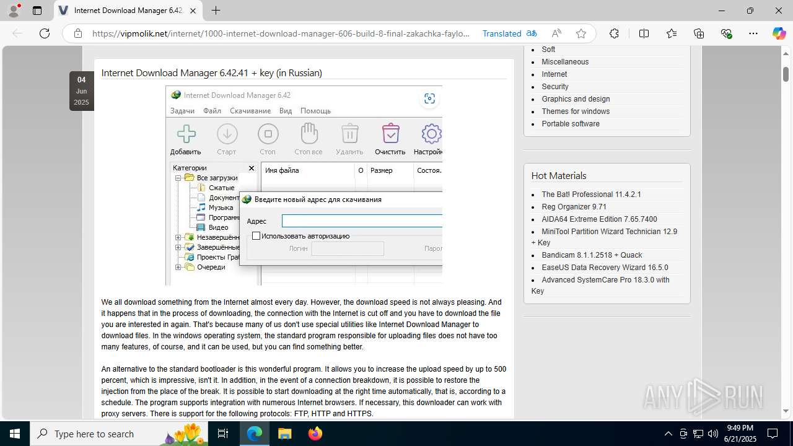Image resolution: width=793 pixels, height=446 pixels.
Task: Open Settings and more menu
Action: pyautogui.click(x=753, y=33)
